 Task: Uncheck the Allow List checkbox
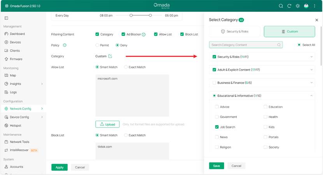156,34
